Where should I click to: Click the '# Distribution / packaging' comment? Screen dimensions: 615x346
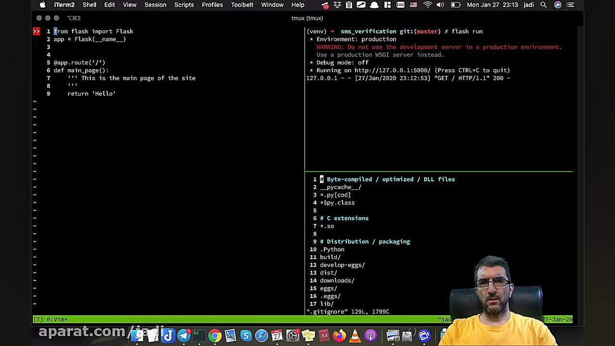coord(365,242)
